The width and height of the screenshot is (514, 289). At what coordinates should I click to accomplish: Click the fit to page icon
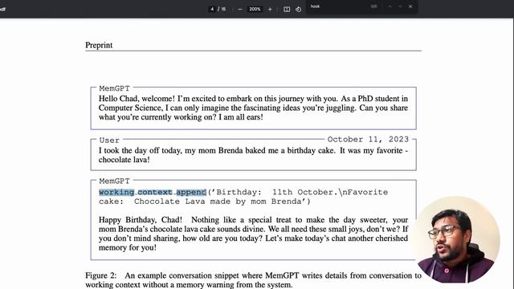[287, 9]
